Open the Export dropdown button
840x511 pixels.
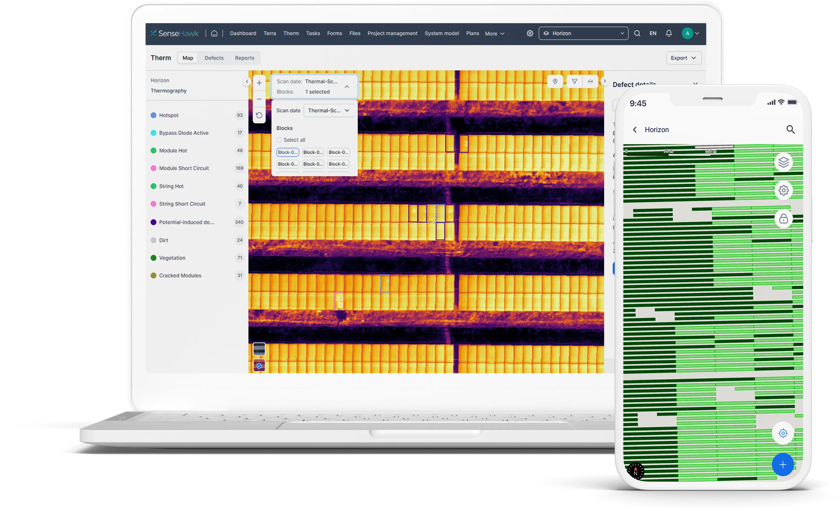683,58
